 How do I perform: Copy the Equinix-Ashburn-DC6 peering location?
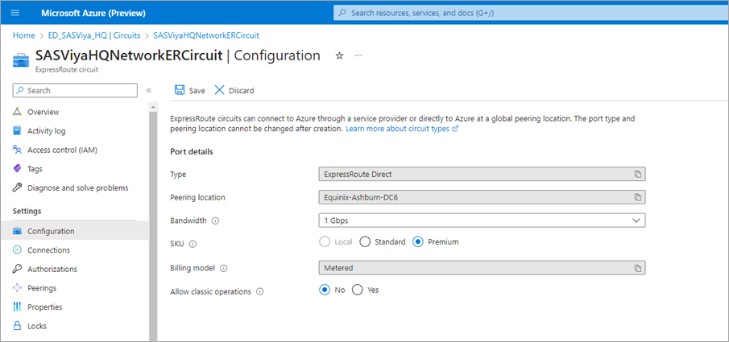(x=636, y=197)
